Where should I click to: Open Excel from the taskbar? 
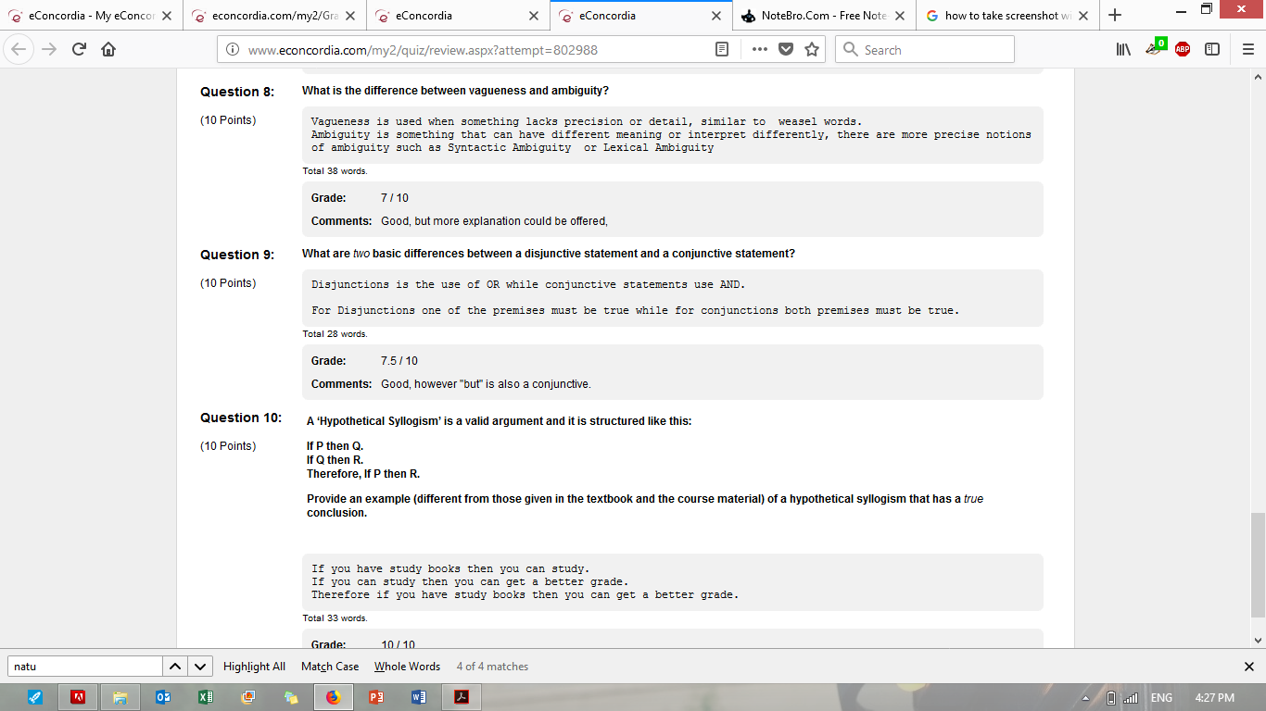pos(204,697)
